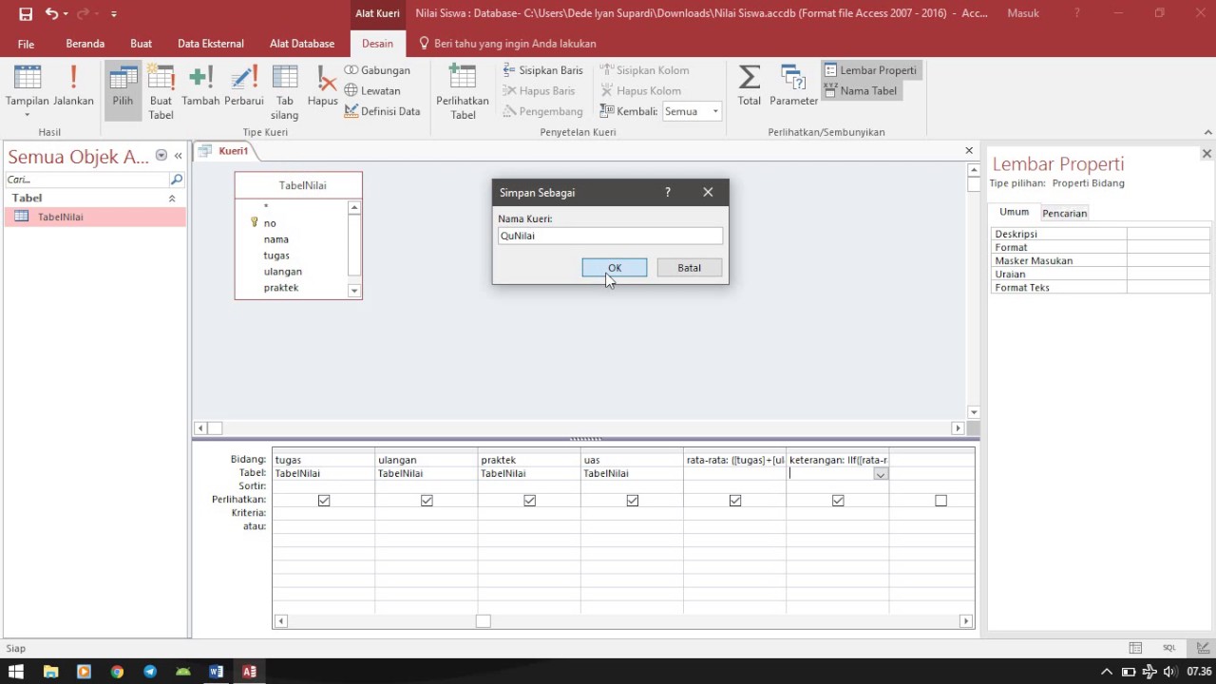Image resolution: width=1216 pixels, height=684 pixels.
Task: Uncheck Perlihatkan for the praktek column
Action: click(529, 501)
